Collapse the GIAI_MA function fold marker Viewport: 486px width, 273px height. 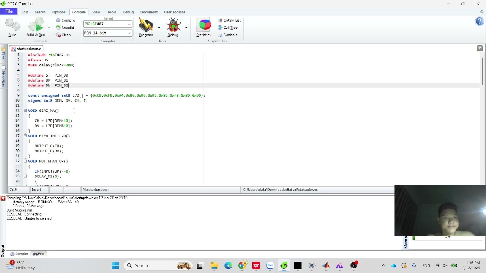pos(25,111)
